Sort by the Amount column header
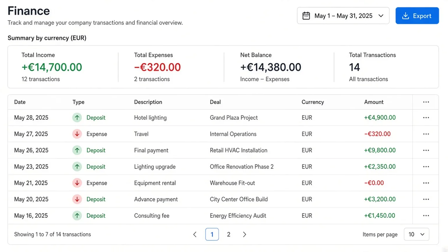 click(x=374, y=102)
